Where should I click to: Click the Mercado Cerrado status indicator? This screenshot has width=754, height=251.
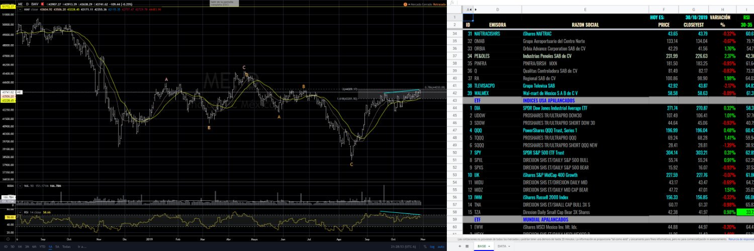coord(420,5)
